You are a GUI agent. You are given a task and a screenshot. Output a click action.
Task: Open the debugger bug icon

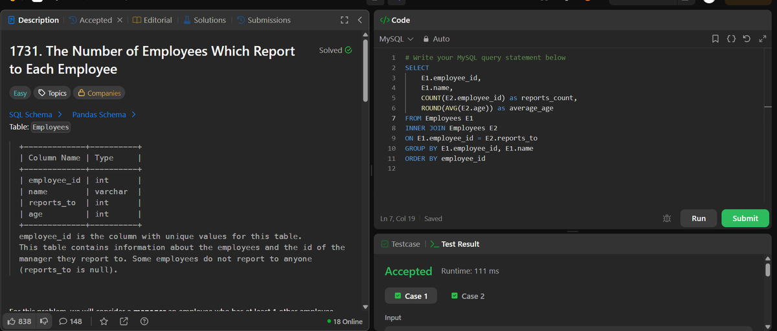click(x=667, y=219)
